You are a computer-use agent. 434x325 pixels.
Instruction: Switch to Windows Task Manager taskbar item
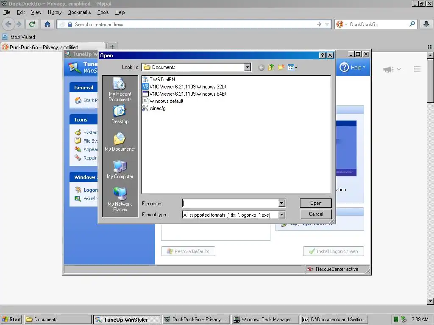265,319
